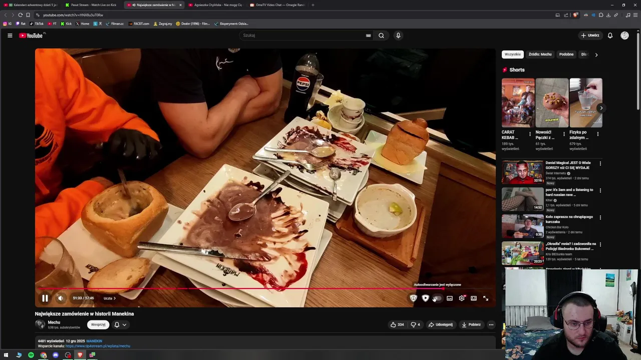Image resolution: width=641 pixels, height=360 pixels.
Task: Open options for Kolo zaprasza video
Action: (600, 217)
